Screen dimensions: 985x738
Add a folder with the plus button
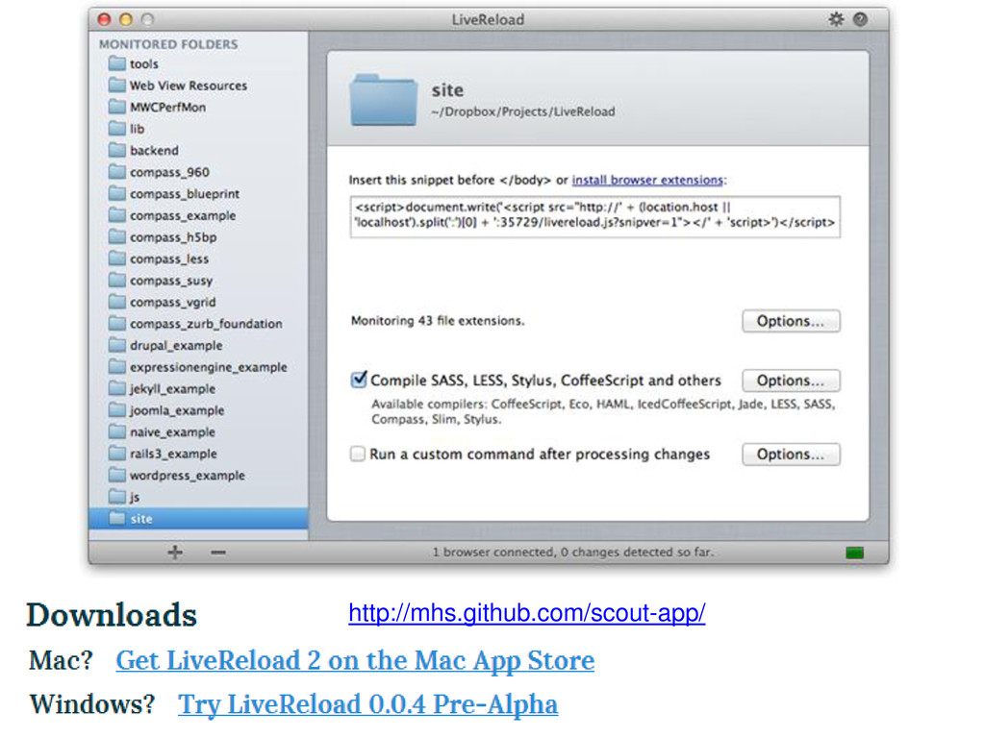click(x=175, y=553)
